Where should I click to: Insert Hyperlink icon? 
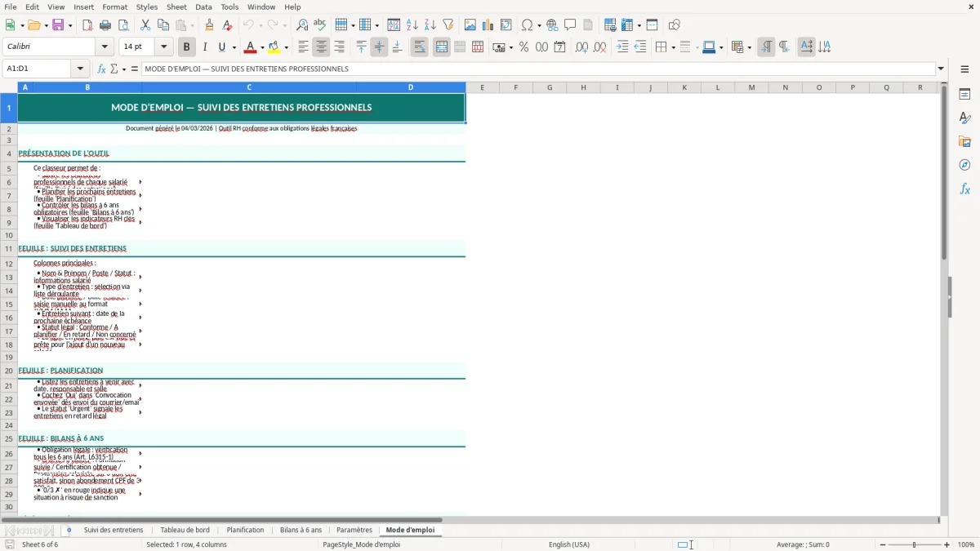pyautogui.click(x=552, y=25)
